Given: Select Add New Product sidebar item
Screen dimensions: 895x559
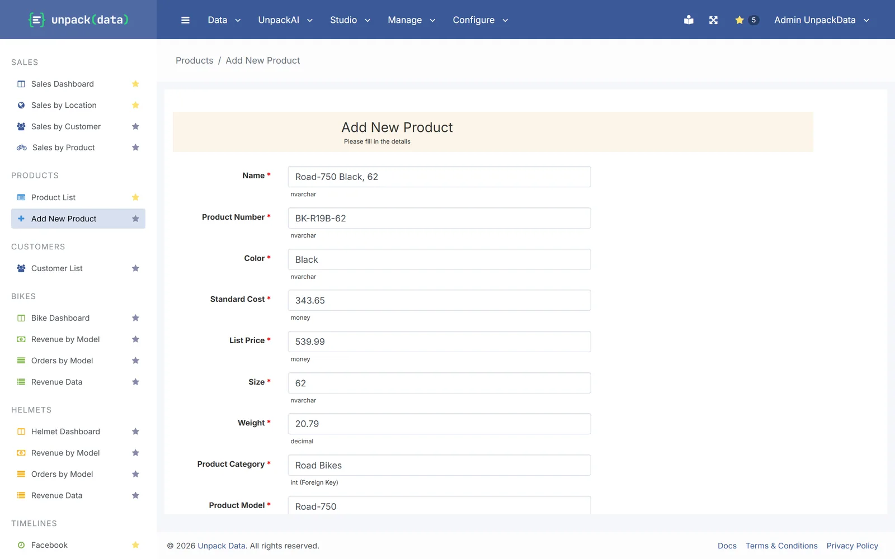Looking at the screenshot, I should click(78, 219).
